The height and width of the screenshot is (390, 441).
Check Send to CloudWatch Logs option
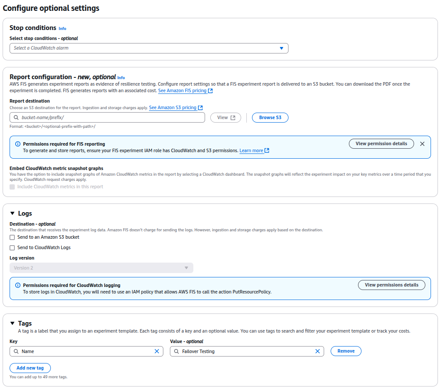(x=12, y=248)
